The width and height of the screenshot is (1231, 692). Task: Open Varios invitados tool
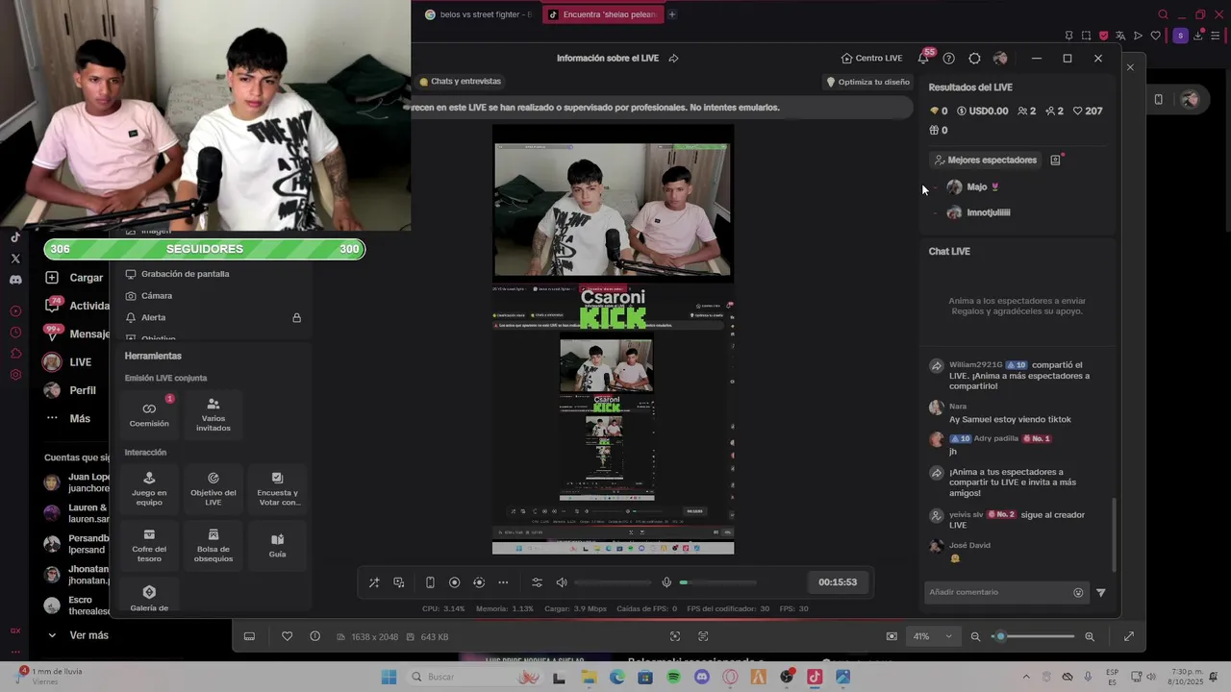[214, 414]
